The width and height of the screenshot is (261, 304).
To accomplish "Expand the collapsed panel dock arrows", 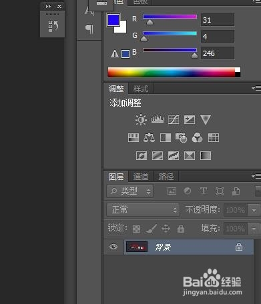I will (x=48, y=7).
